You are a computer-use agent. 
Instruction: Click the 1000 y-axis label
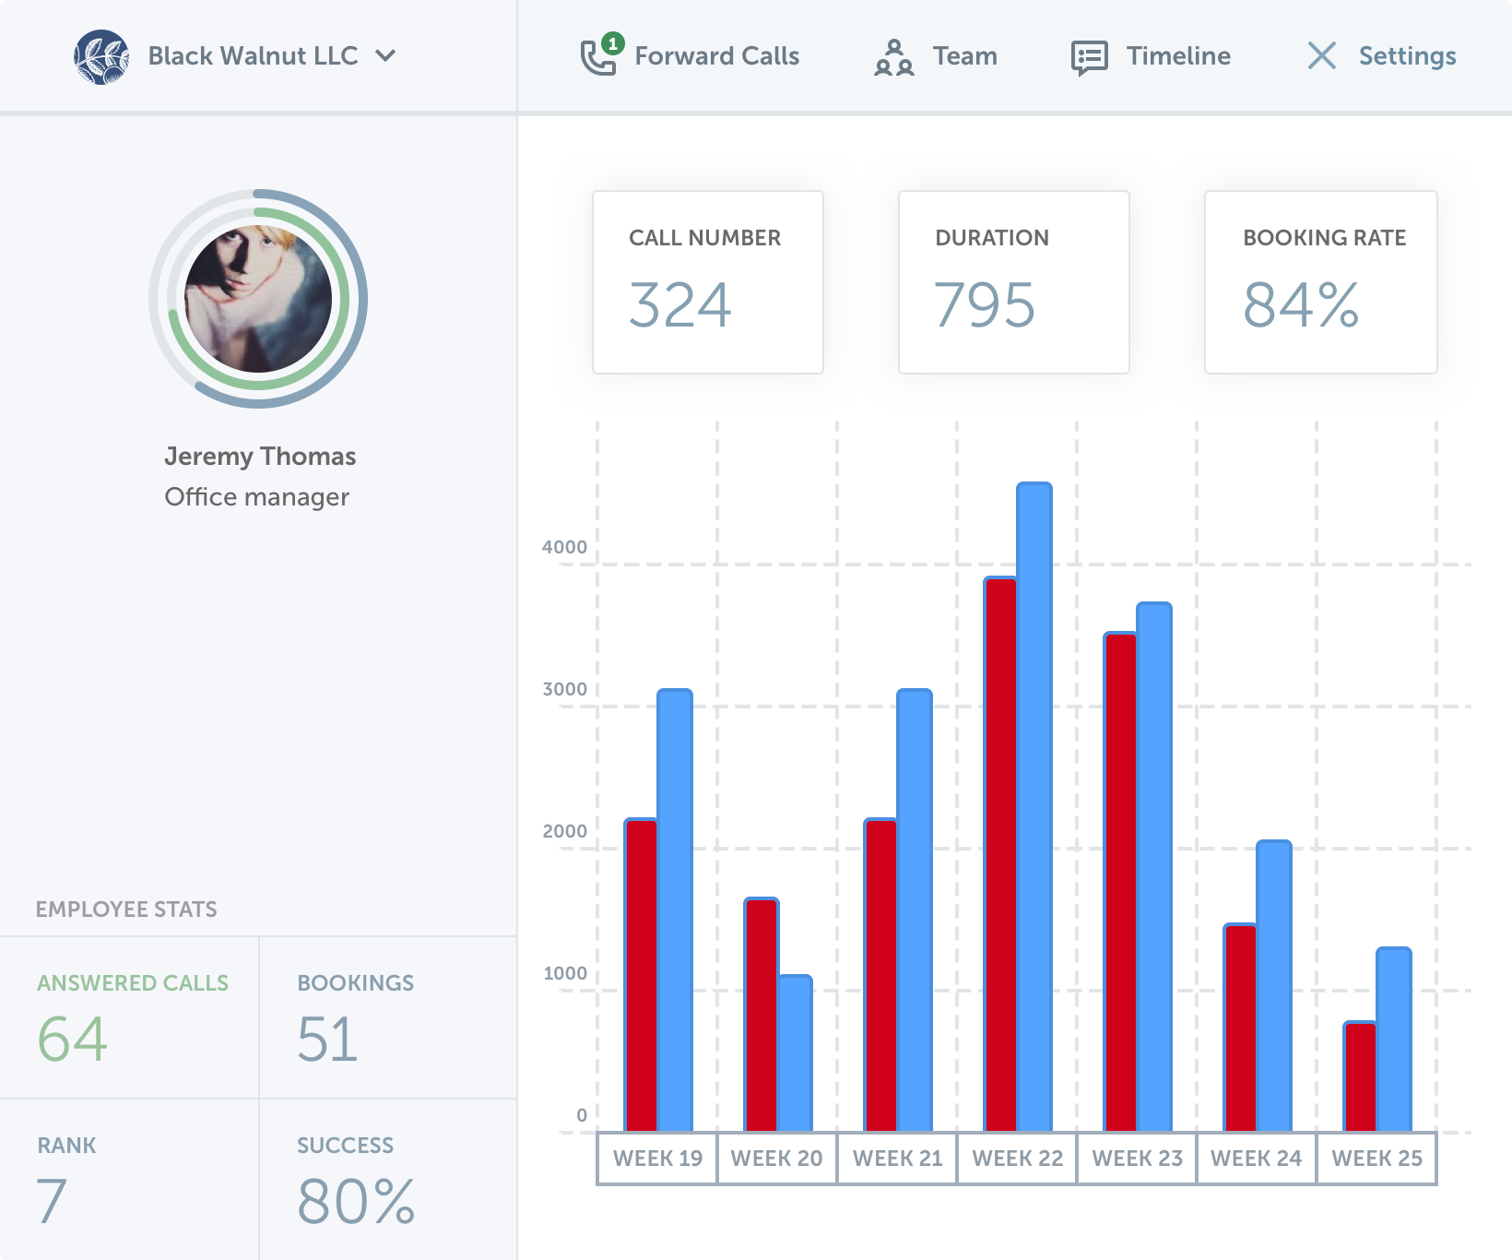564,973
